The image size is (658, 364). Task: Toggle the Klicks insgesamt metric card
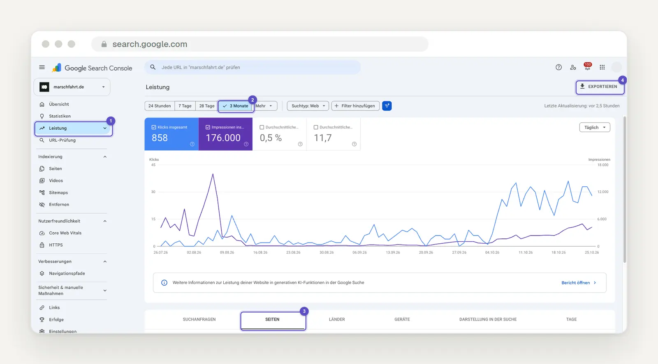(x=171, y=134)
